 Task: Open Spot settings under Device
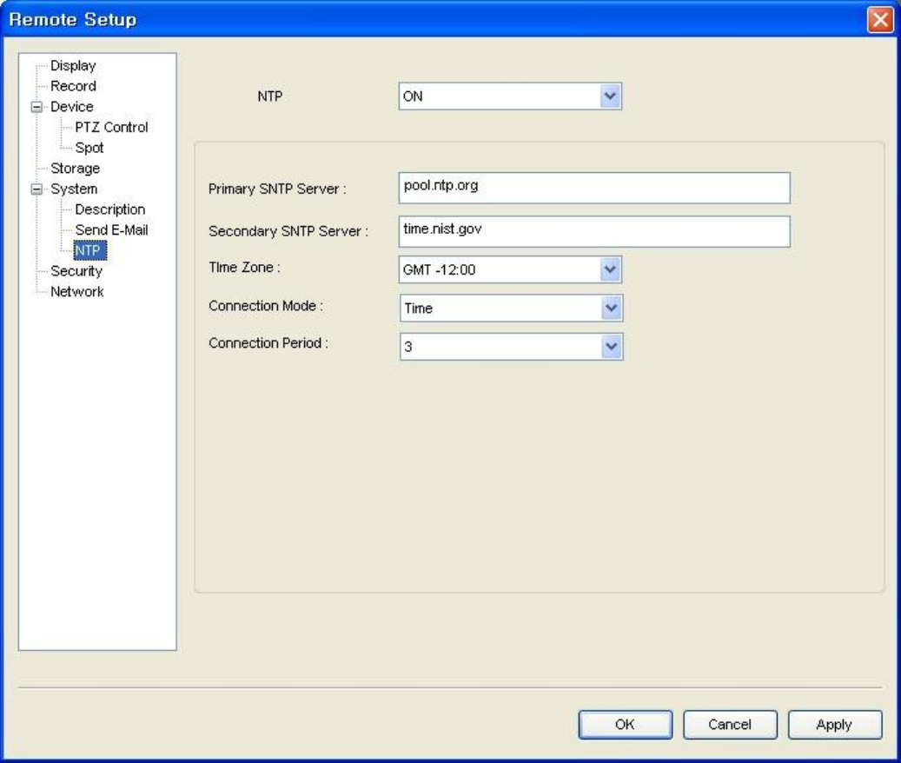click(x=89, y=148)
